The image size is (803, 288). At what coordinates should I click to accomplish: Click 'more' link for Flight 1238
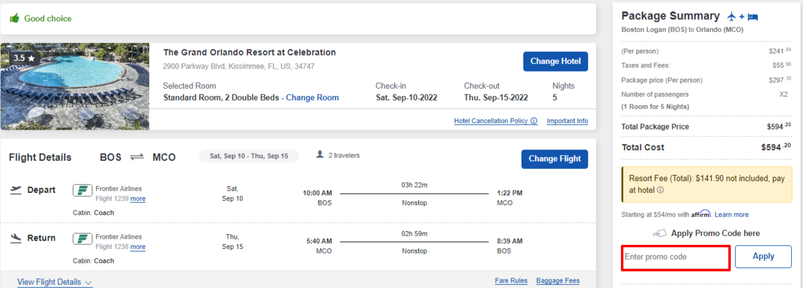138,247
